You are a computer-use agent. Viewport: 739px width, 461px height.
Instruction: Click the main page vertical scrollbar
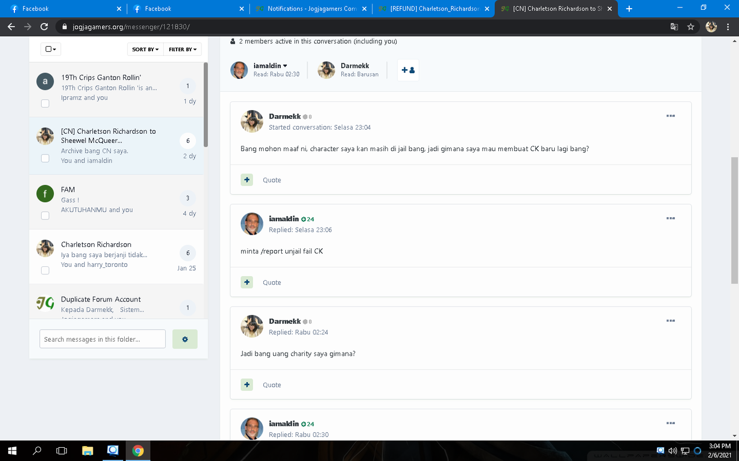(x=734, y=219)
